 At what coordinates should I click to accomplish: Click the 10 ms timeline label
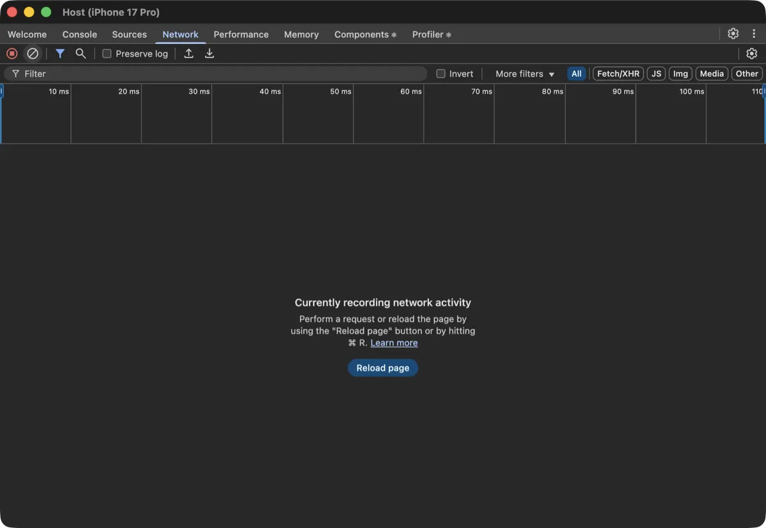coord(59,91)
